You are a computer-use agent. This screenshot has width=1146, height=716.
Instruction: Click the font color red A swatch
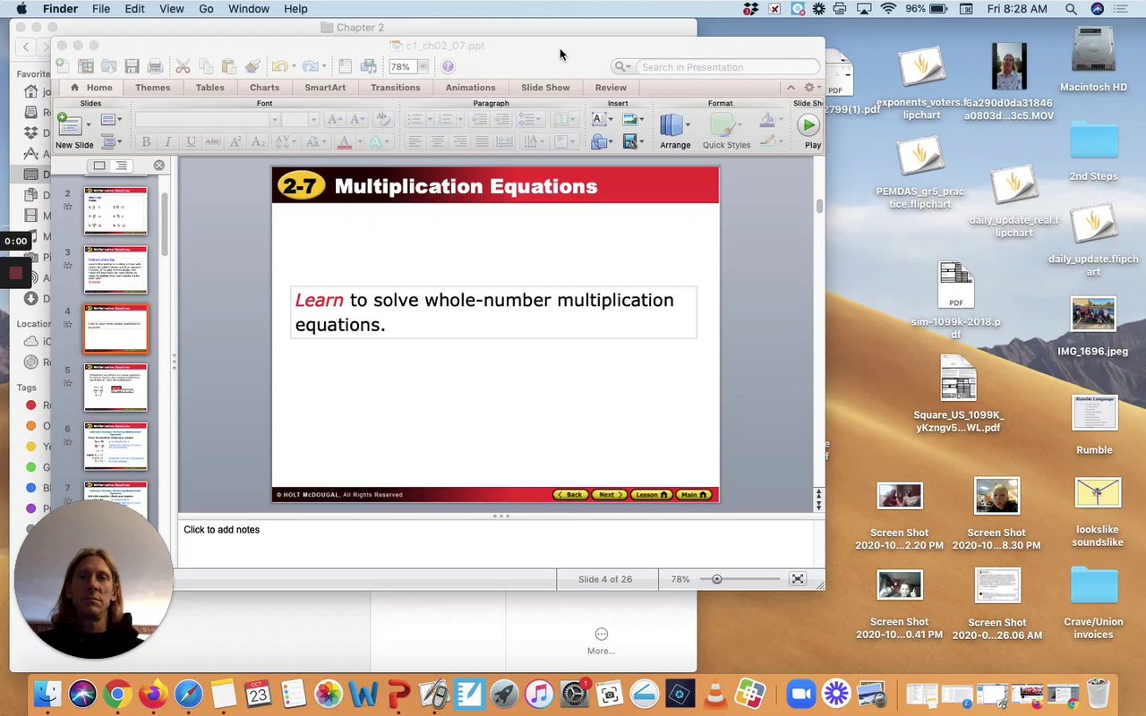(344, 141)
